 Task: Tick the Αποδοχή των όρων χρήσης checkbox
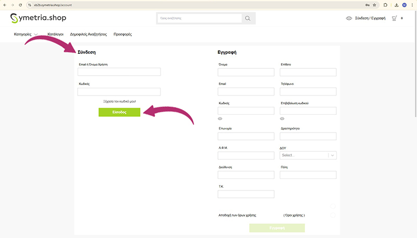point(333,215)
